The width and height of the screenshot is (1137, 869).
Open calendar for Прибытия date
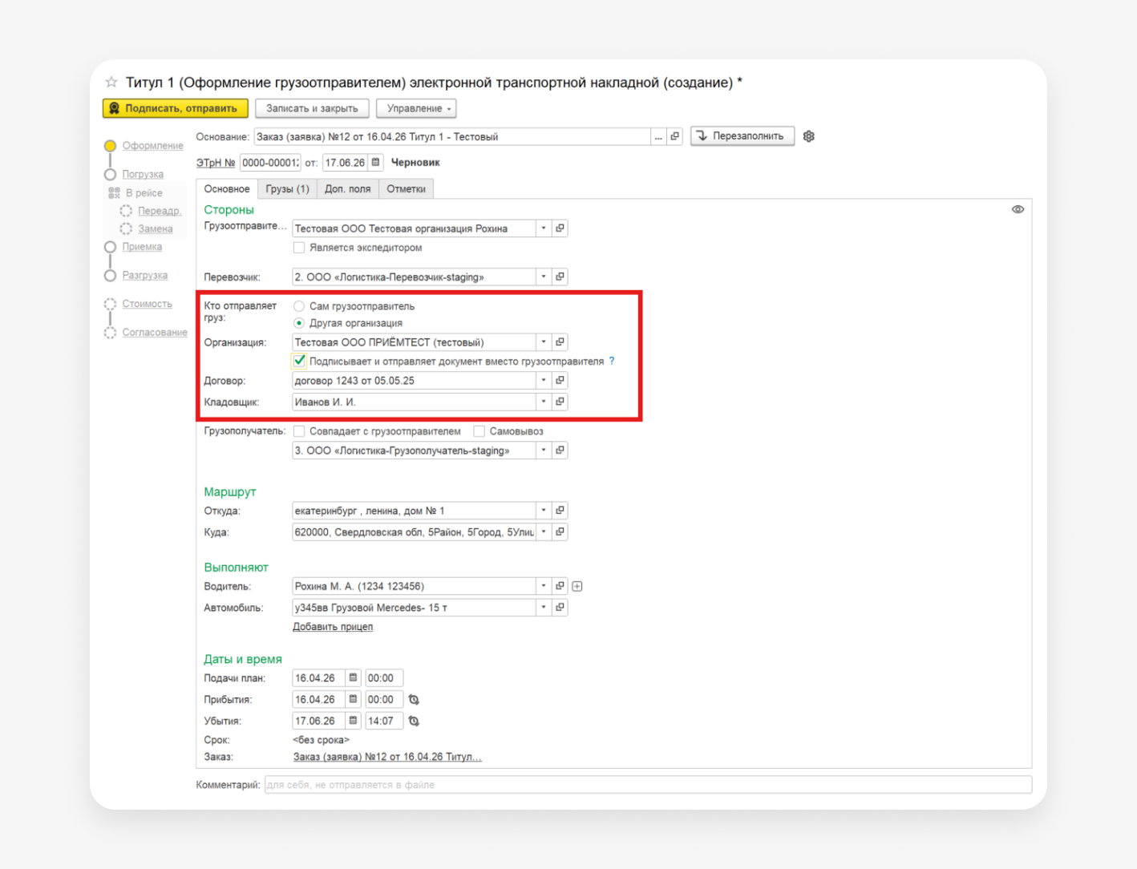pyautogui.click(x=353, y=700)
